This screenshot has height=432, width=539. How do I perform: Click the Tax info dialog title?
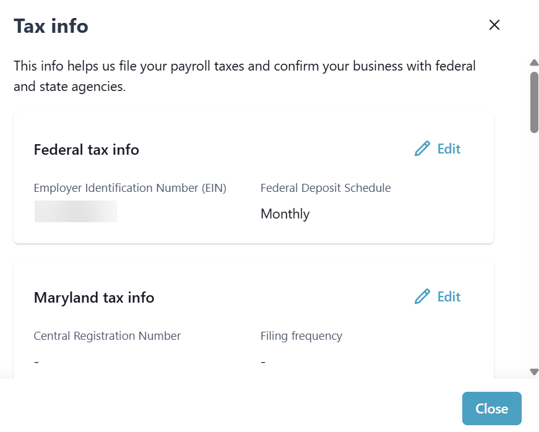[51, 26]
